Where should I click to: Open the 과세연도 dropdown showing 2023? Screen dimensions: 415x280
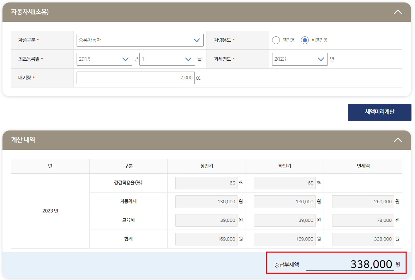[300, 59]
